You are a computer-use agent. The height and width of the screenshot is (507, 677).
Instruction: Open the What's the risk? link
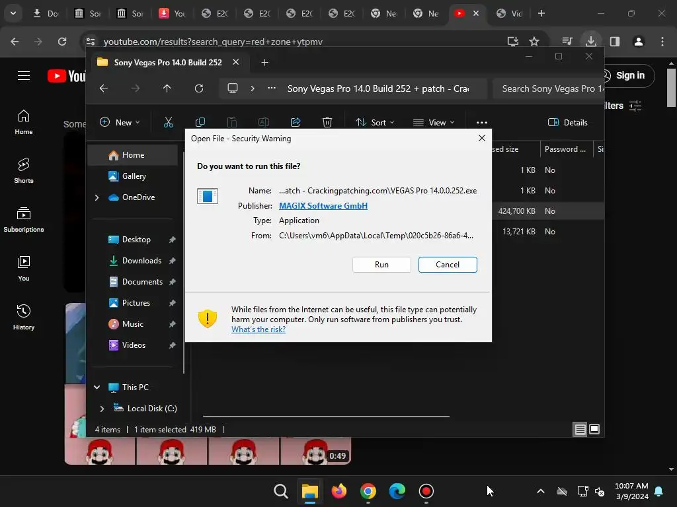point(259,329)
